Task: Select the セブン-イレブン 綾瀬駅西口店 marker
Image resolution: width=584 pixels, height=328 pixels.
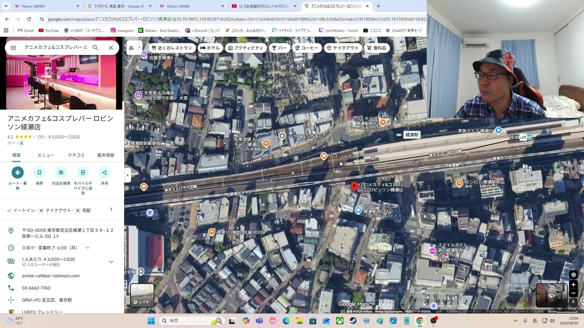Action: (x=358, y=210)
